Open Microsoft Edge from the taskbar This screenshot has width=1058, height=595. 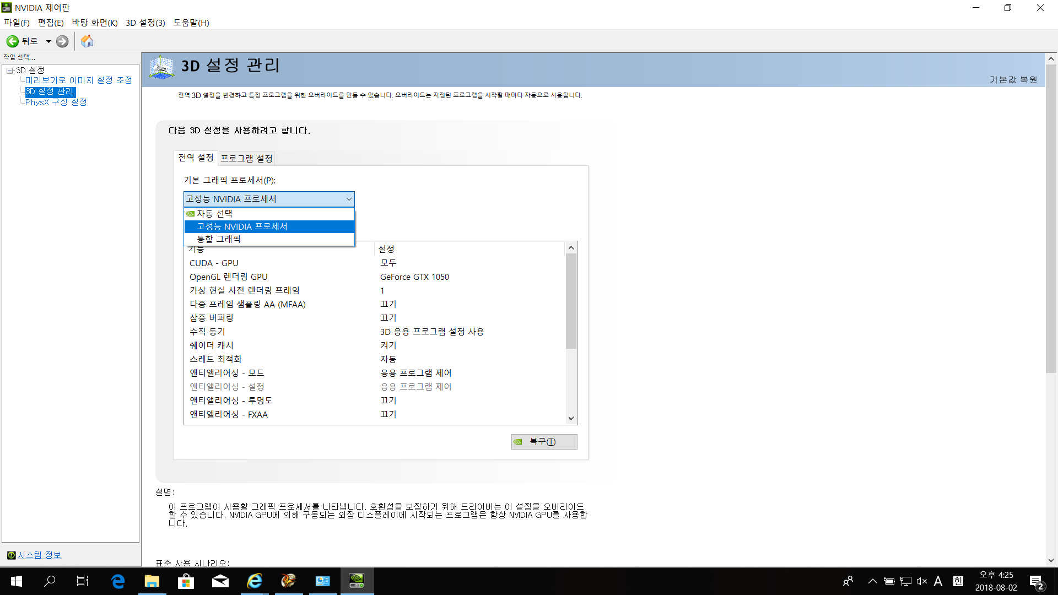(118, 581)
